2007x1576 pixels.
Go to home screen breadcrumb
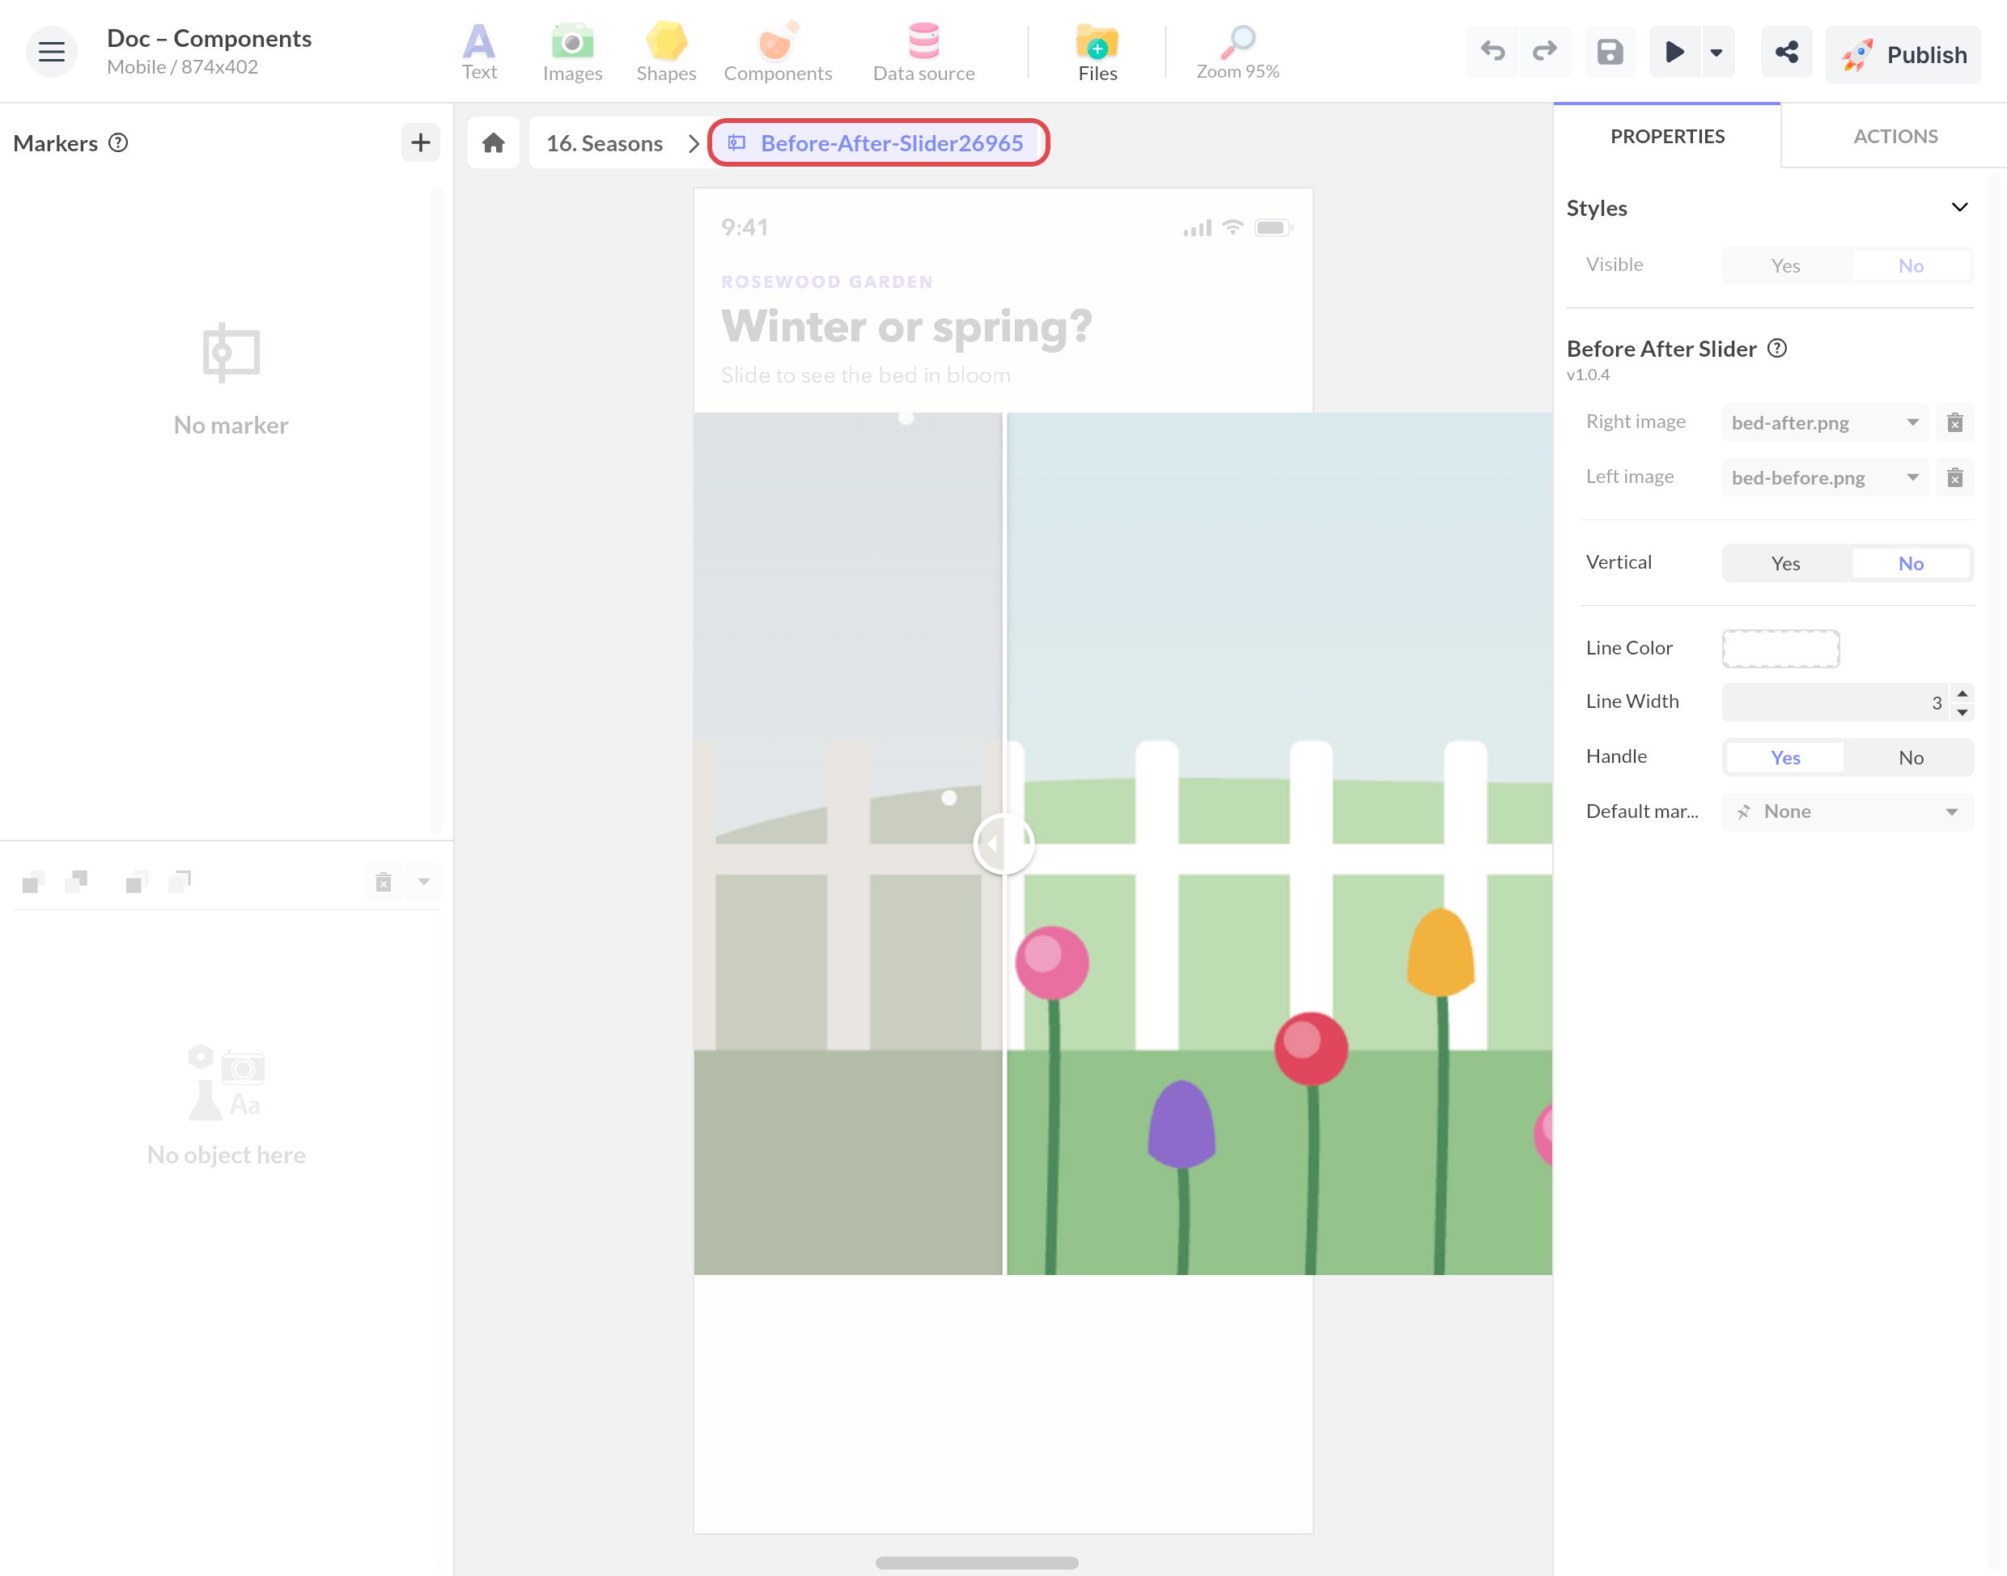(x=494, y=143)
